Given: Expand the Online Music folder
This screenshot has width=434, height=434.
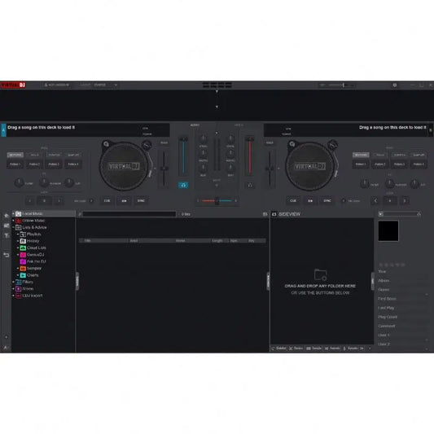Looking at the screenshot, I should (x=13, y=221).
